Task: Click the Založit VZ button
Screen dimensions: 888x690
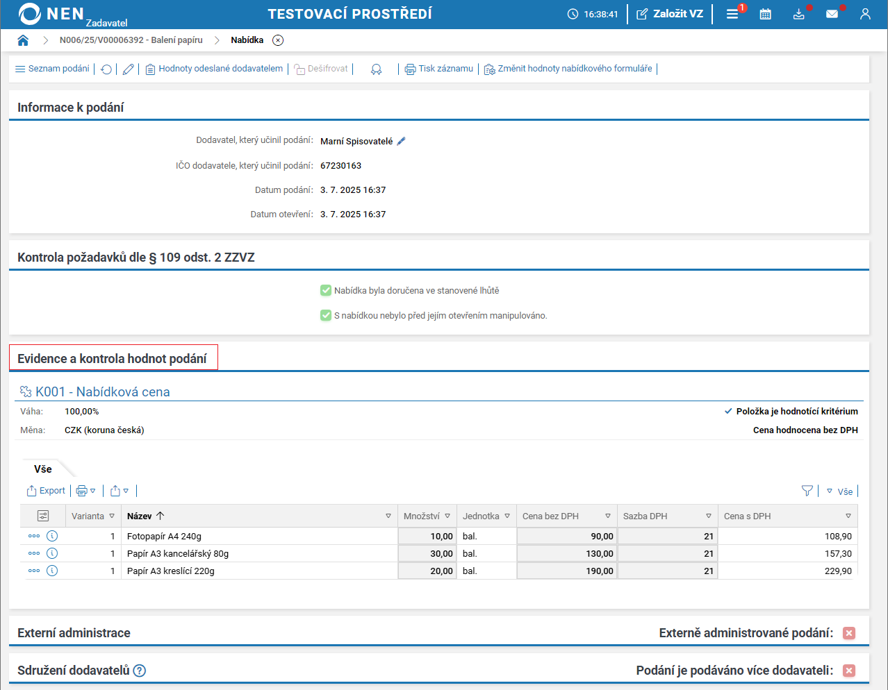Action: [x=670, y=14]
